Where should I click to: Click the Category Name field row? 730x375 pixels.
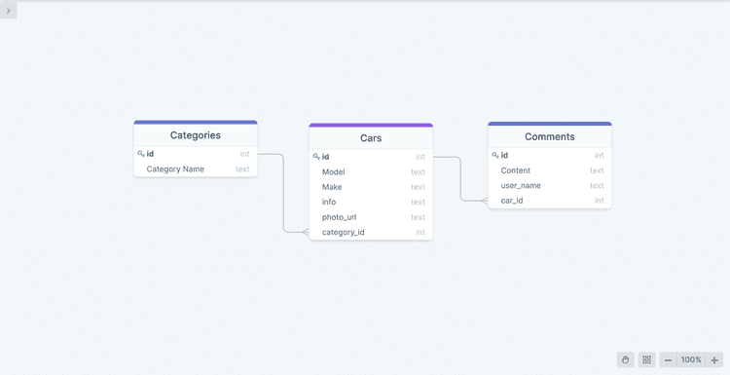(x=196, y=169)
